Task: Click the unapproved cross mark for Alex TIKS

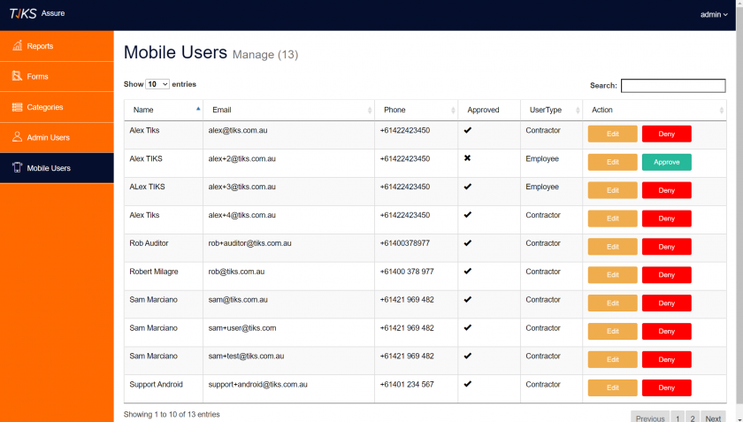Action: 467,157
